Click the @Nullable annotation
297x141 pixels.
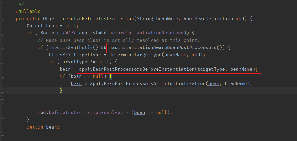[28, 12]
